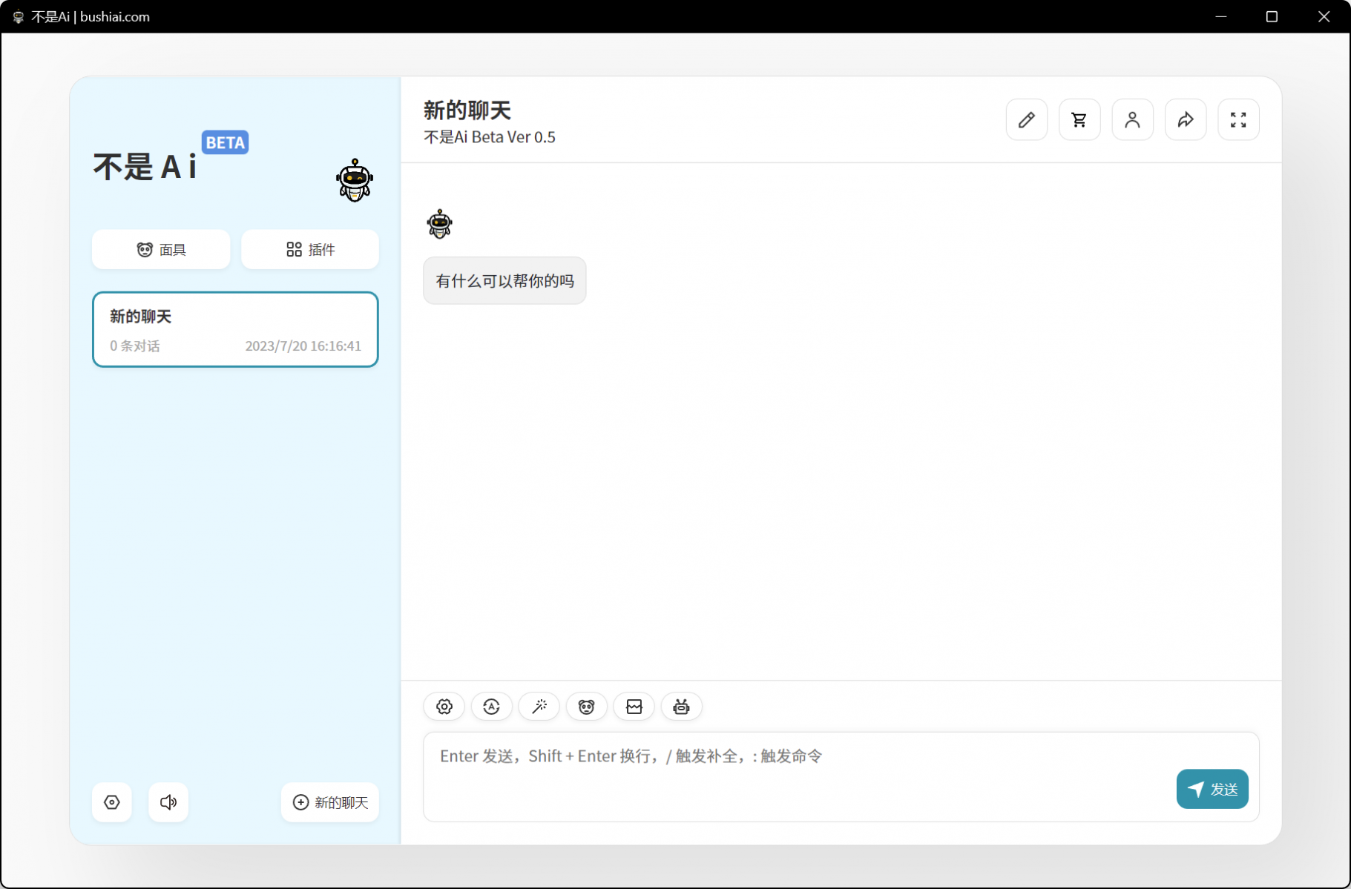
Task: Click the share arrow icon
Action: (x=1185, y=119)
